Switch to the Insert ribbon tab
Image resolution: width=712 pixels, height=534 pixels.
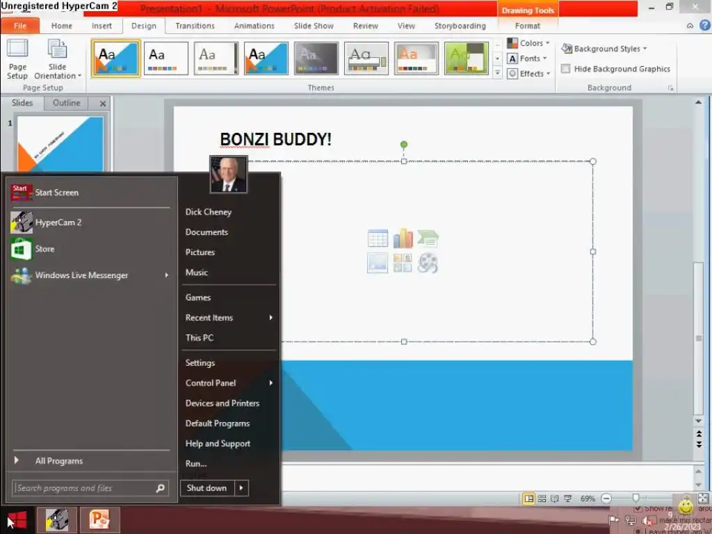pos(102,26)
